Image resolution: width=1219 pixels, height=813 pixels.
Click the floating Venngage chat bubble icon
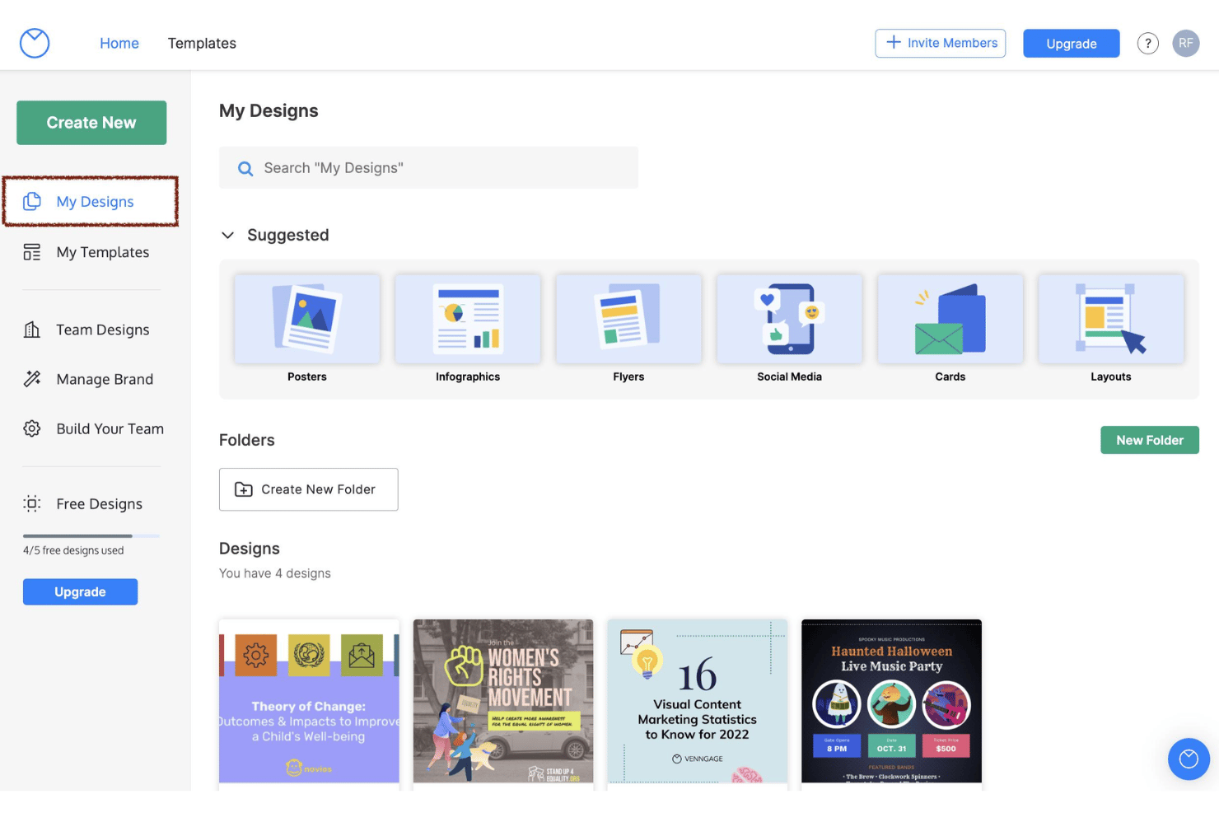coord(1189,759)
